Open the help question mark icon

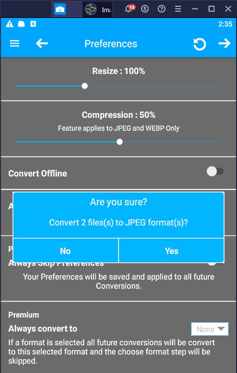[162, 9]
